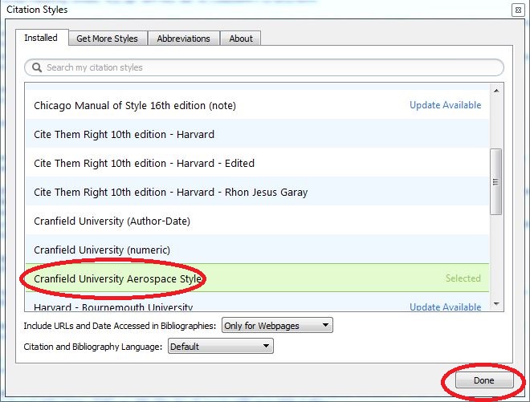Click the scrollbar down arrow
The width and height of the screenshot is (530, 402).
pyautogui.click(x=496, y=304)
